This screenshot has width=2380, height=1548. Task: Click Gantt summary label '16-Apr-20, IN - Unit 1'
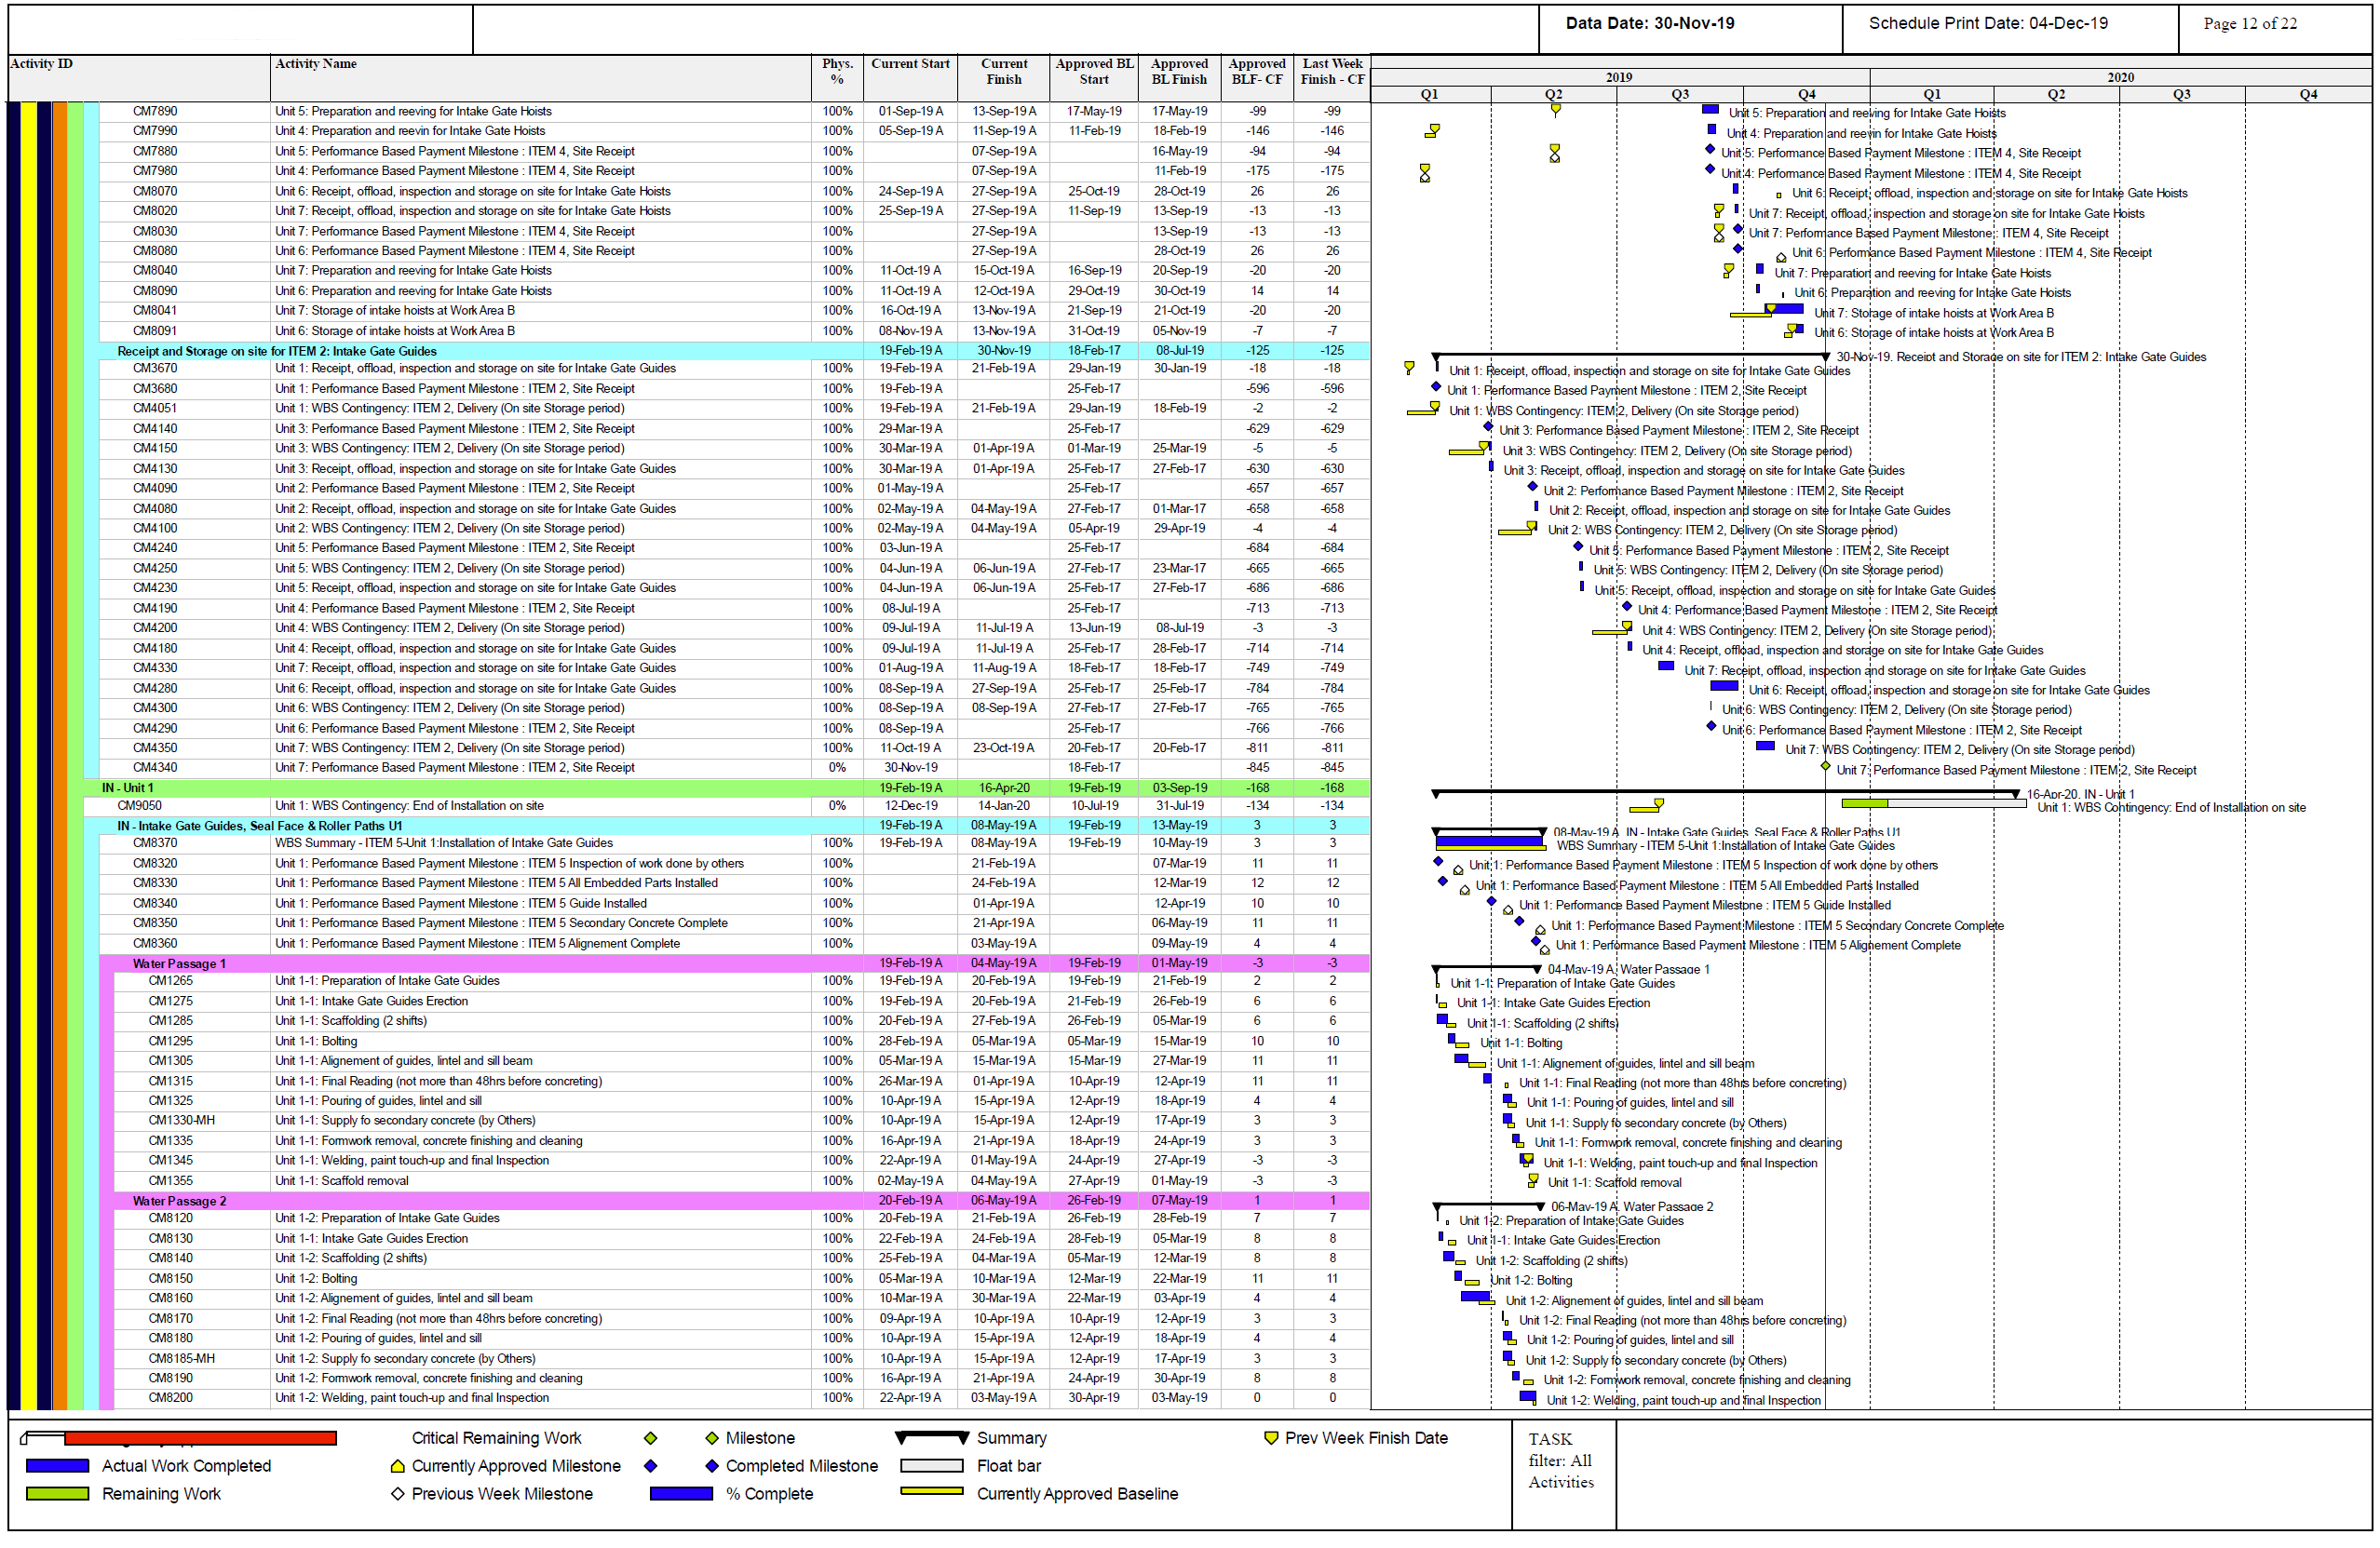2080,795
